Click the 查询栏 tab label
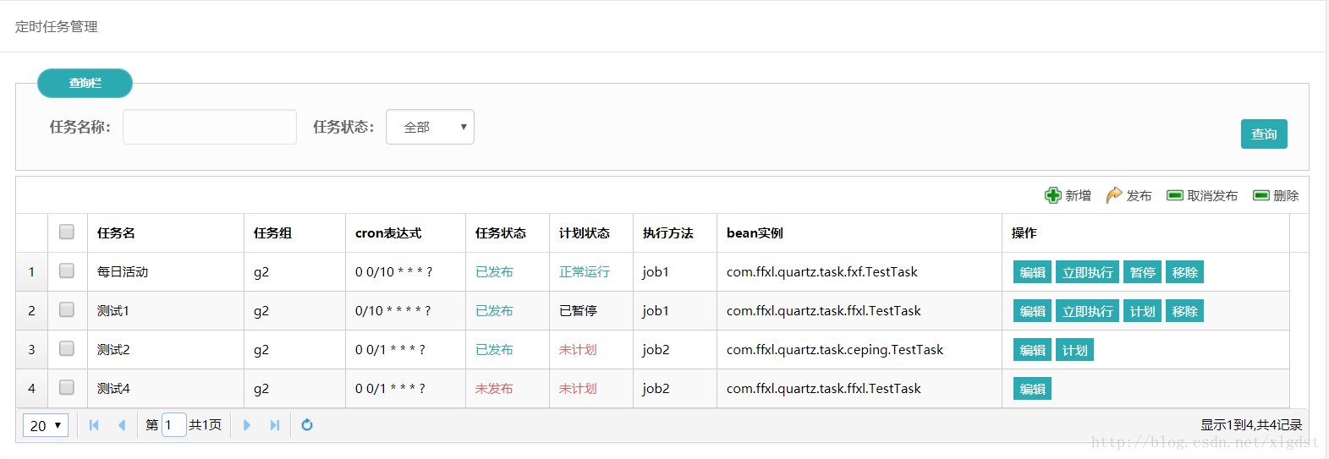 click(x=85, y=83)
